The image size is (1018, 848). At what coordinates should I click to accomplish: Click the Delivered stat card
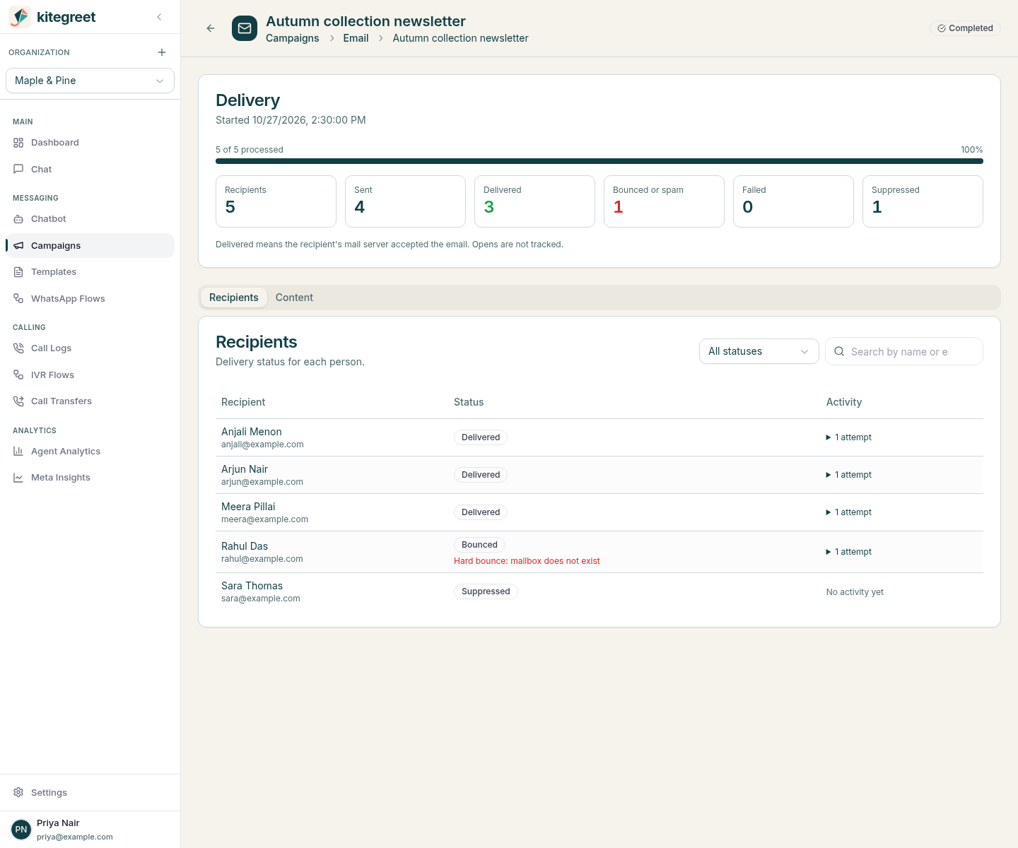(x=534, y=201)
